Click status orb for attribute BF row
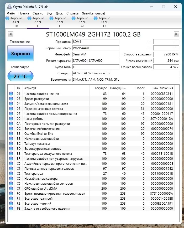Image resolution: width=184 pixels, height=228 pixels. (x=11, y=158)
